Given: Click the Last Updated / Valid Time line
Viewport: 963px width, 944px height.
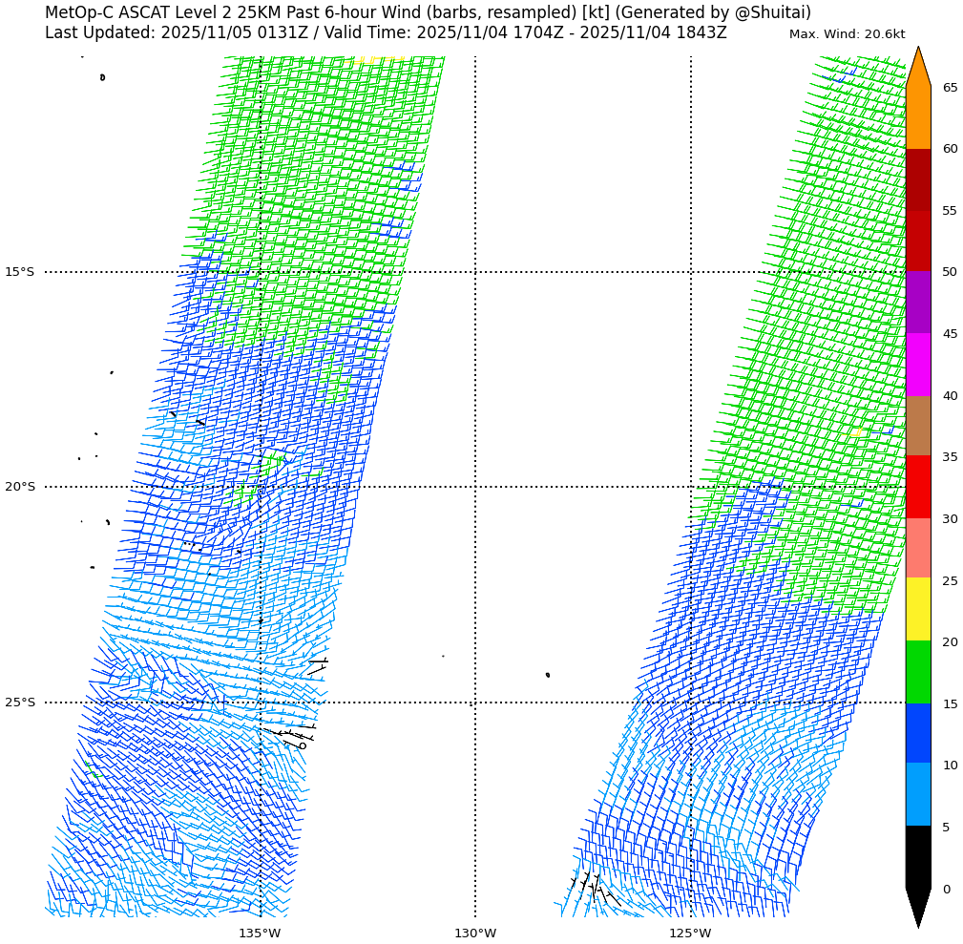Looking at the screenshot, I should coord(386,32).
